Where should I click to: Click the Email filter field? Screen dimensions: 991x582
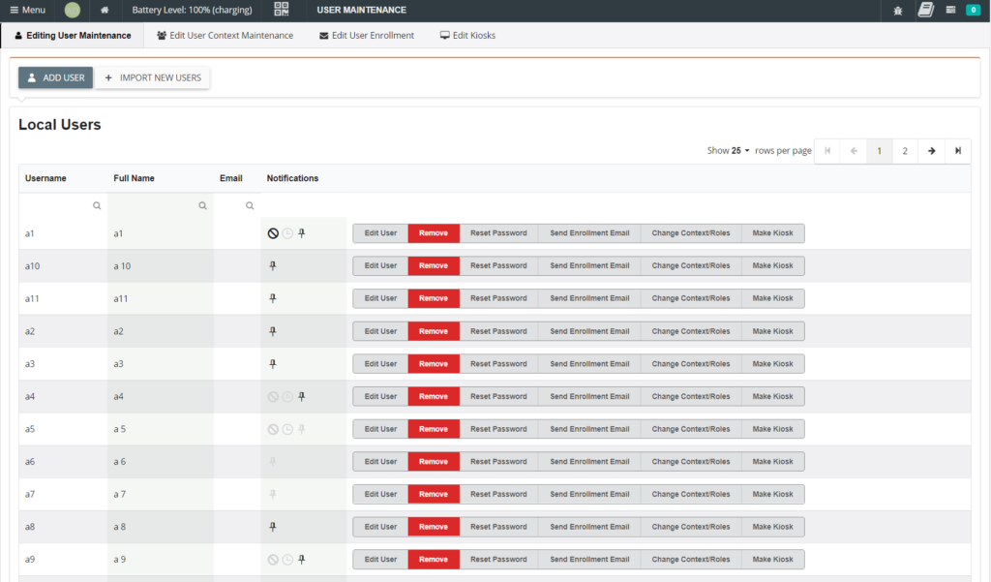point(236,205)
